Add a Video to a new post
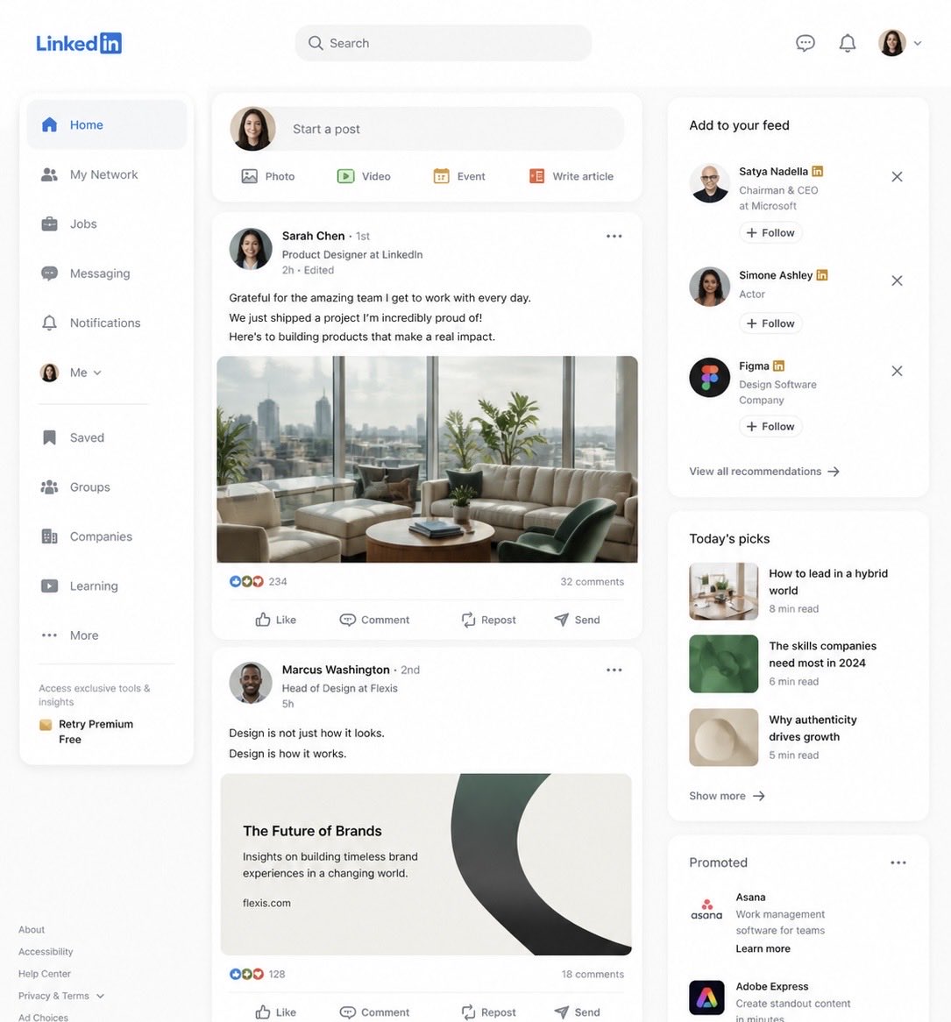 tap(364, 176)
